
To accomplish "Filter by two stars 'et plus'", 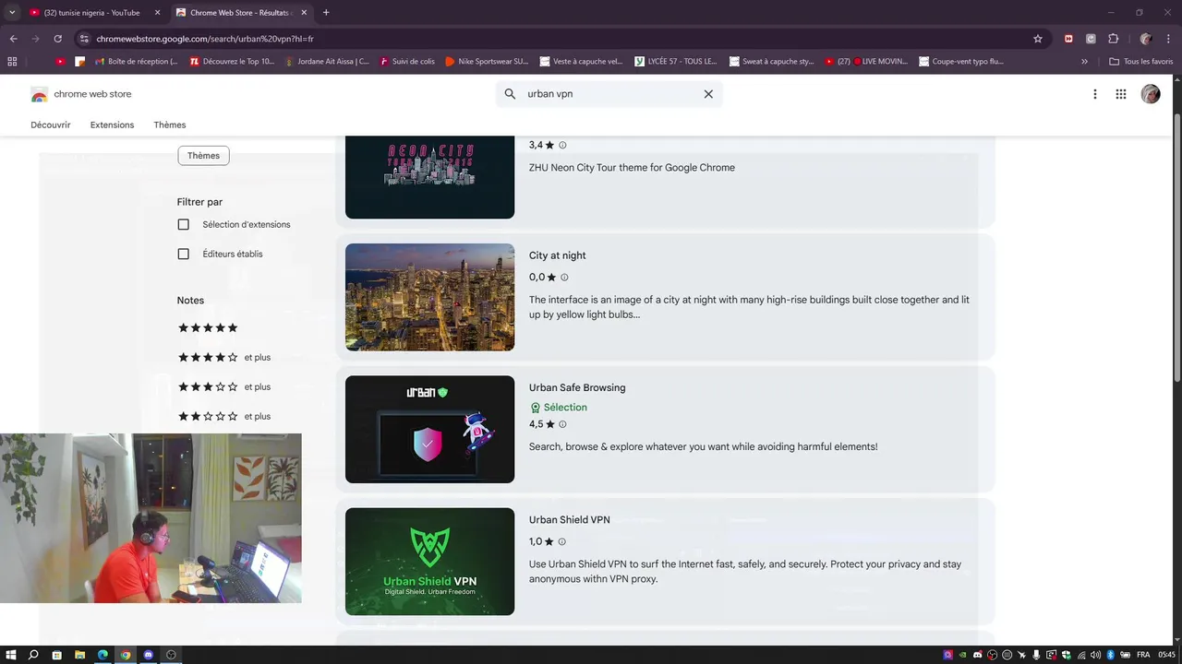I will (223, 416).
